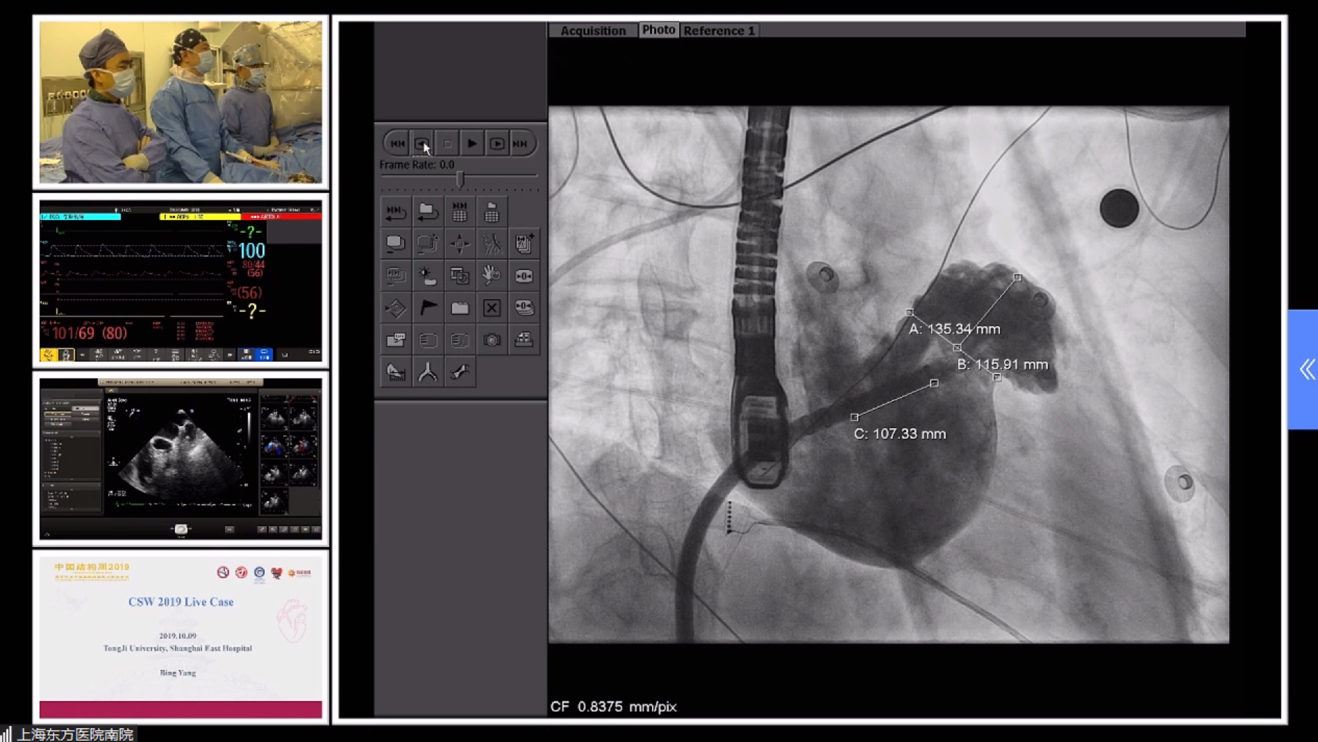
Task: Click the diamond eye view icon
Action: 396,307
